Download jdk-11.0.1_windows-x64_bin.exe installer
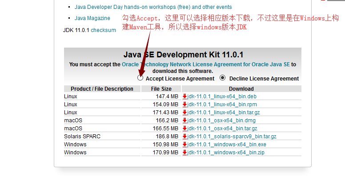The width and height of the screenshot is (345, 181). click(227, 145)
